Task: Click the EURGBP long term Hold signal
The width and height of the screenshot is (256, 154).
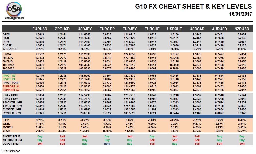Action: (x=107, y=144)
